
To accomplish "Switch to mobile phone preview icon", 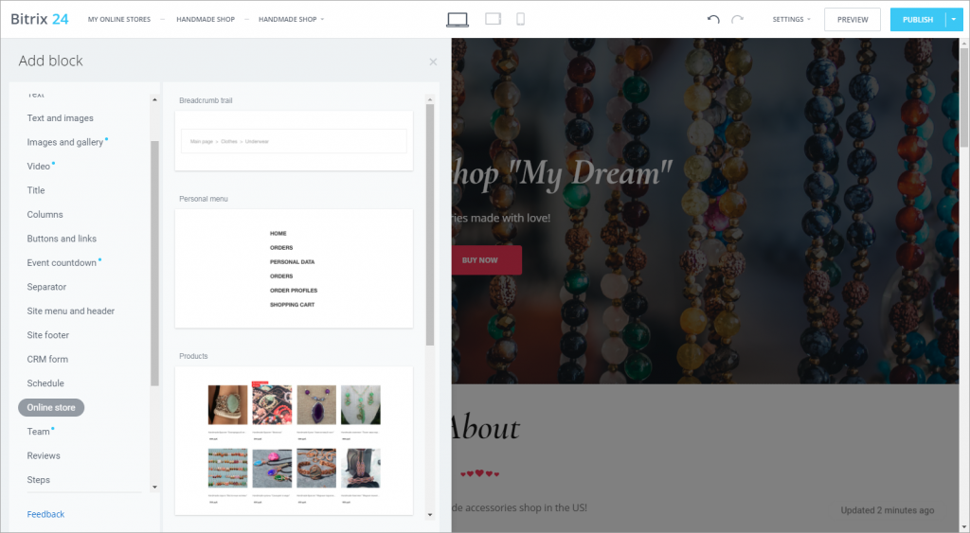I will [521, 19].
